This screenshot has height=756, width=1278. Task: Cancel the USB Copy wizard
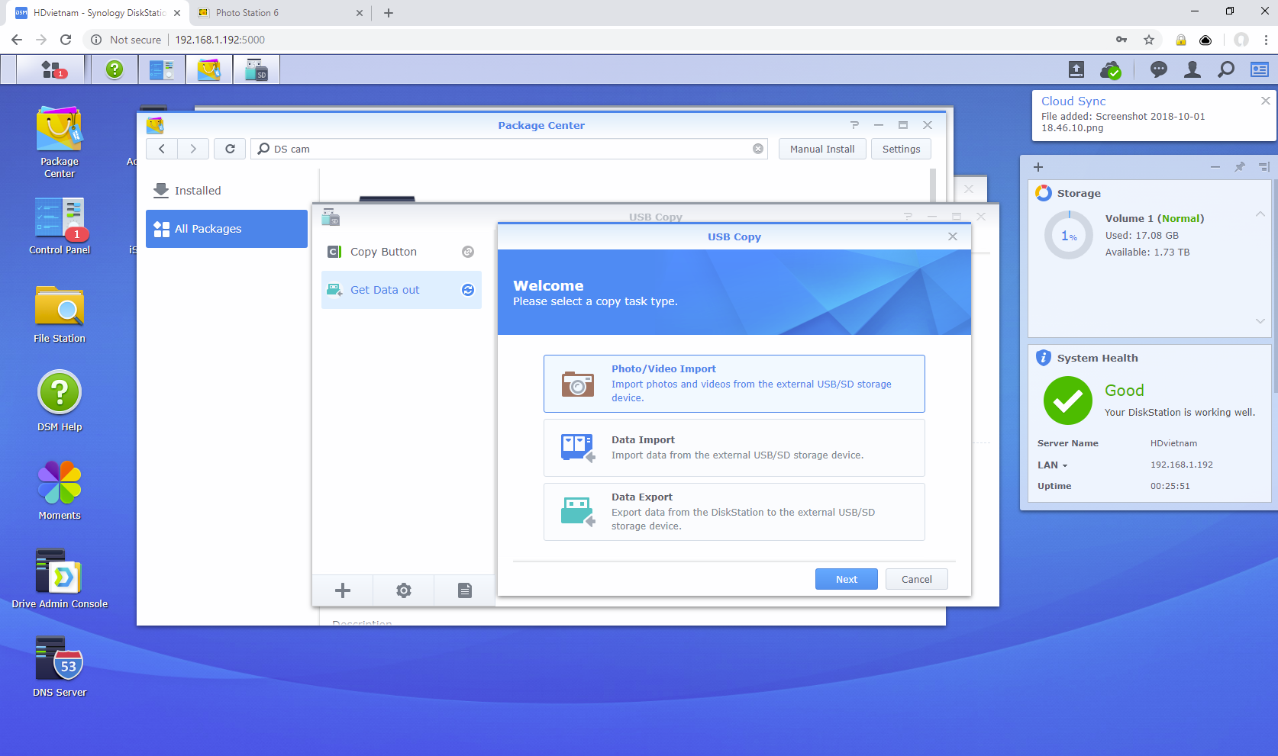[917, 579]
